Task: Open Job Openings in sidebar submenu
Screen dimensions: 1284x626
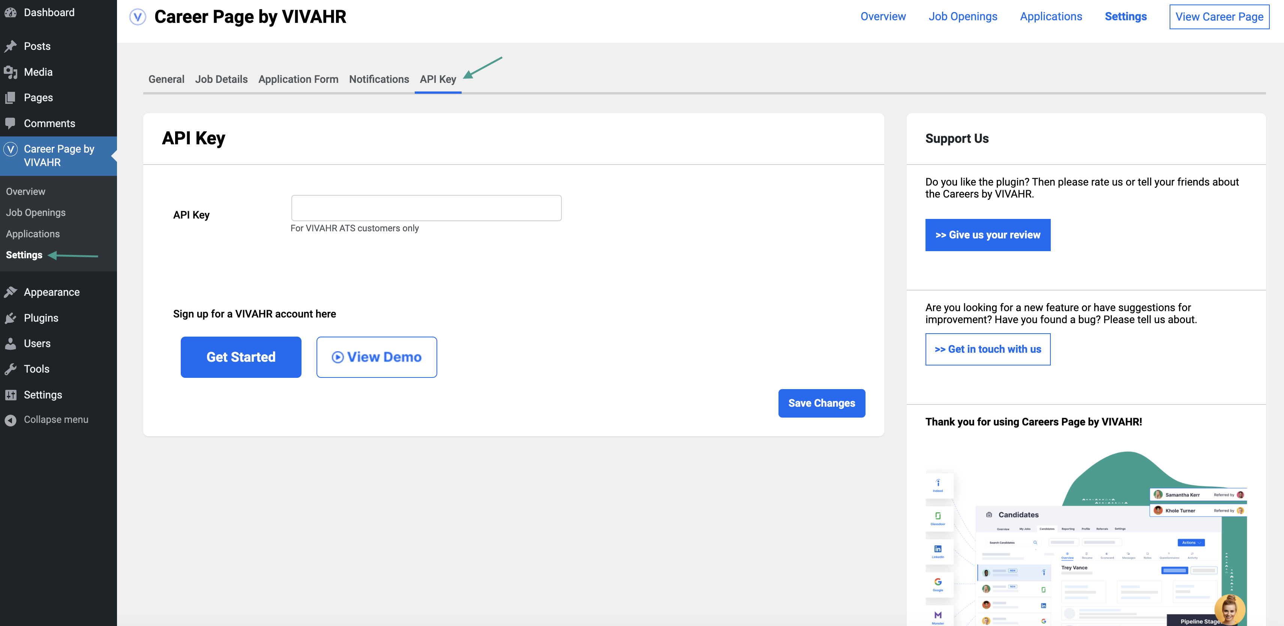Action: [35, 213]
